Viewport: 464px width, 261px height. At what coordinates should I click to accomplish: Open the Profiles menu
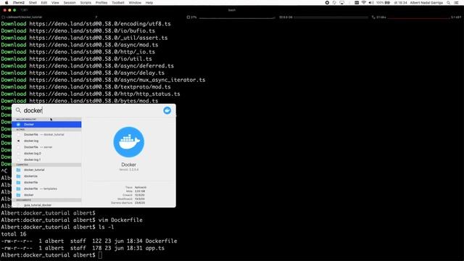[101, 3]
